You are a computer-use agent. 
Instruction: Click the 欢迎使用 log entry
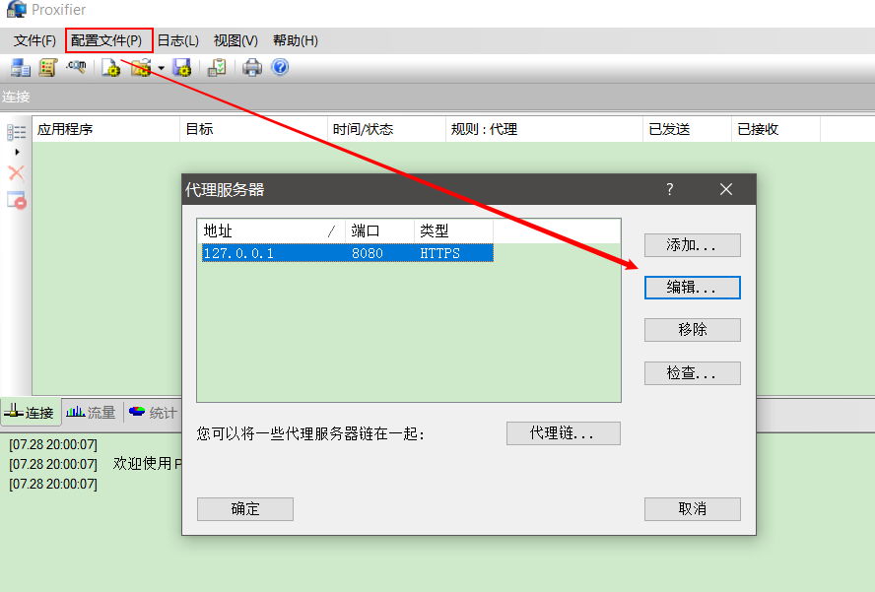(95, 464)
